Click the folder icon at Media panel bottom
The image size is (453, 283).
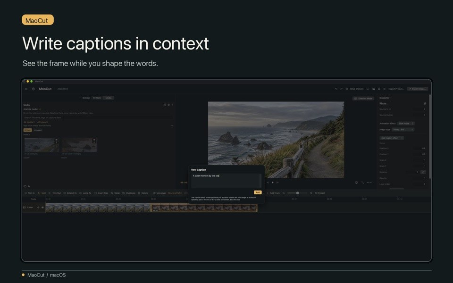click(x=25, y=186)
